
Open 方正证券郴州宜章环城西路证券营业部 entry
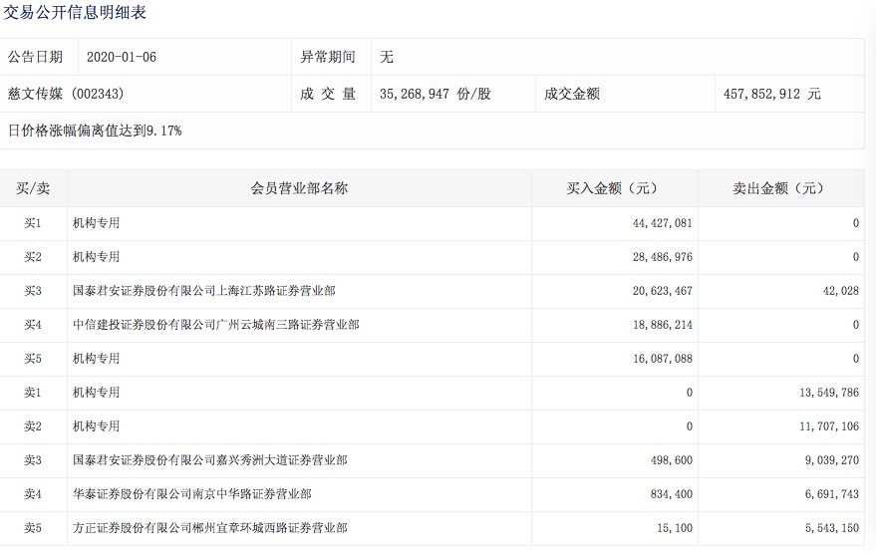[210, 528]
